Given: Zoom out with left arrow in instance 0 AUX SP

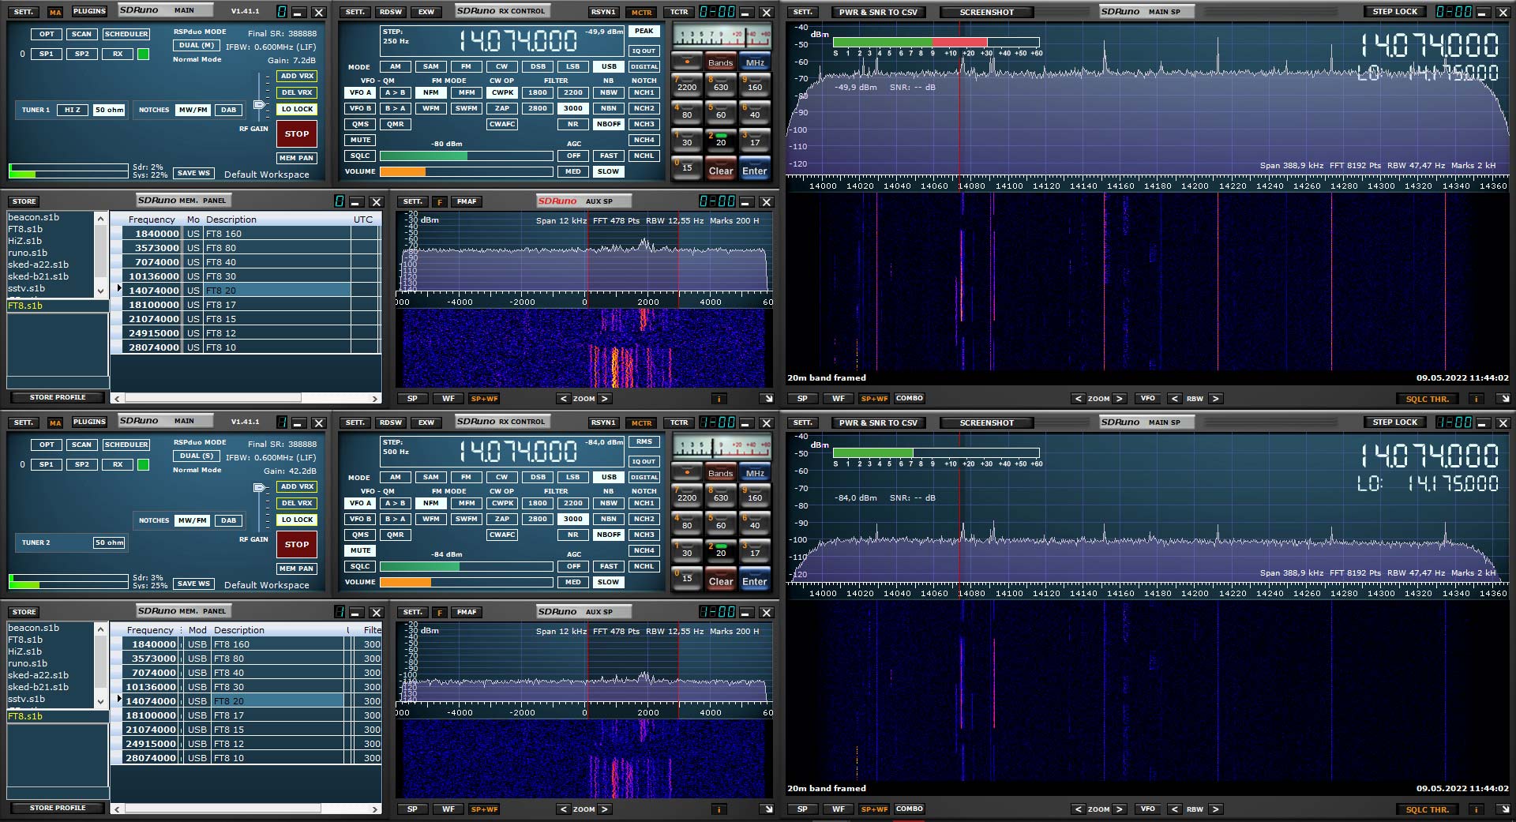Looking at the screenshot, I should (563, 399).
